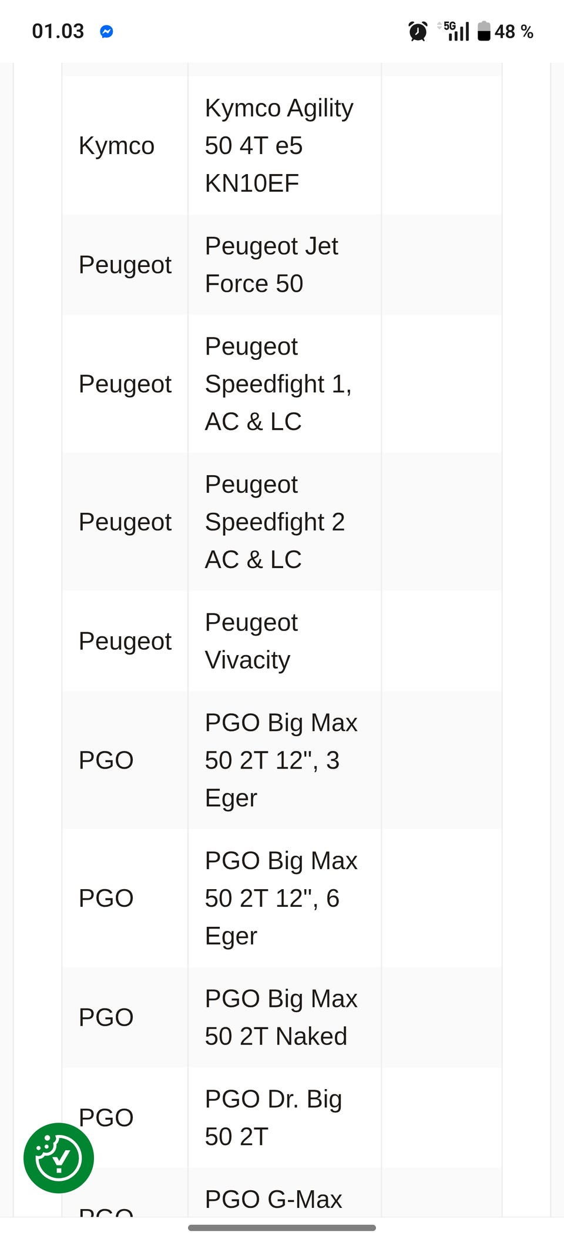This screenshot has width=564, height=1242.
Task: Select PGO Dr. Big 50 2T cell
Action: 285,1117
